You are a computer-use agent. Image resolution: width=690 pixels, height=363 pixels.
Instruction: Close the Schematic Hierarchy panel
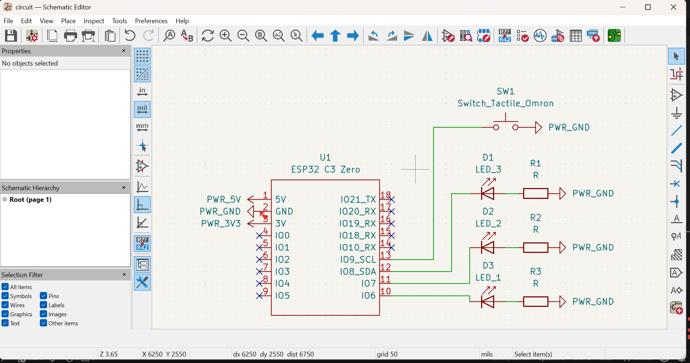pyautogui.click(x=124, y=188)
